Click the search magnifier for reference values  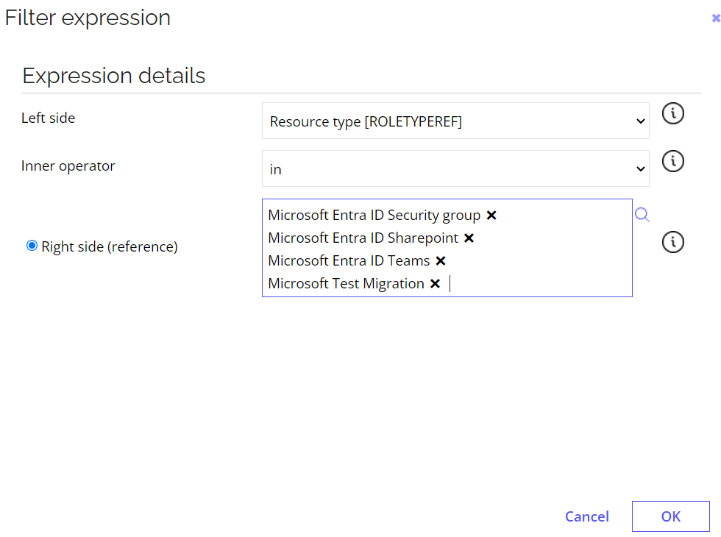tap(642, 215)
